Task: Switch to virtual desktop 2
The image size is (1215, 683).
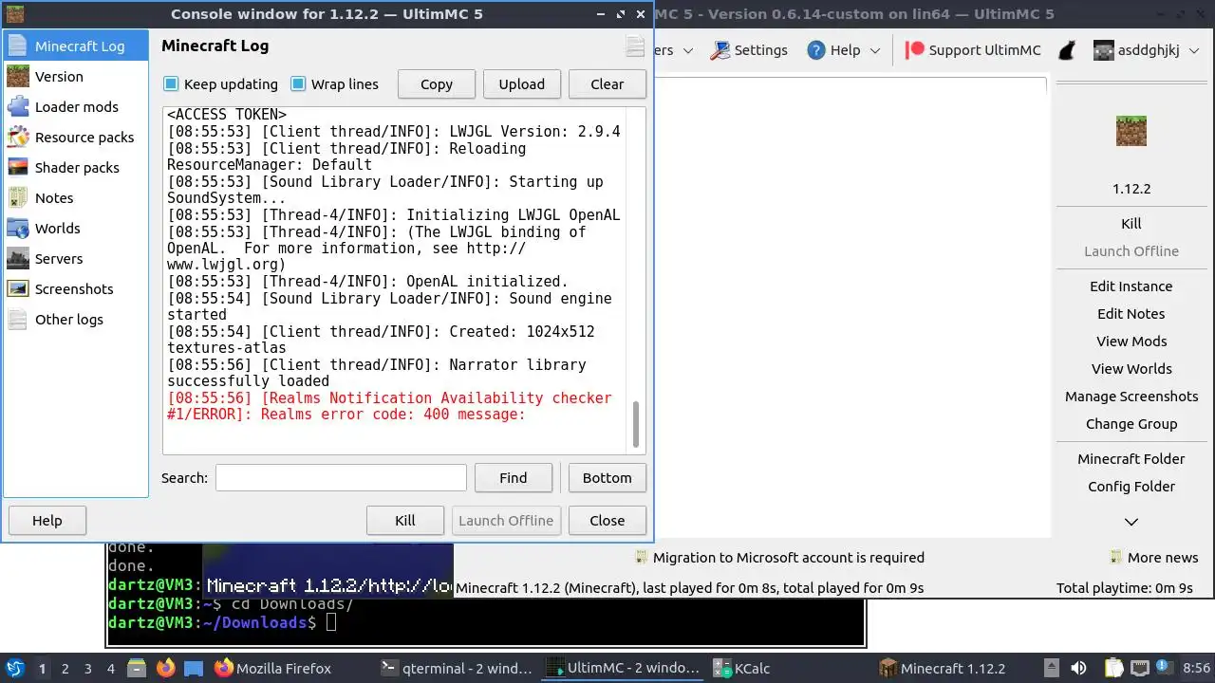Action: [x=65, y=669]
